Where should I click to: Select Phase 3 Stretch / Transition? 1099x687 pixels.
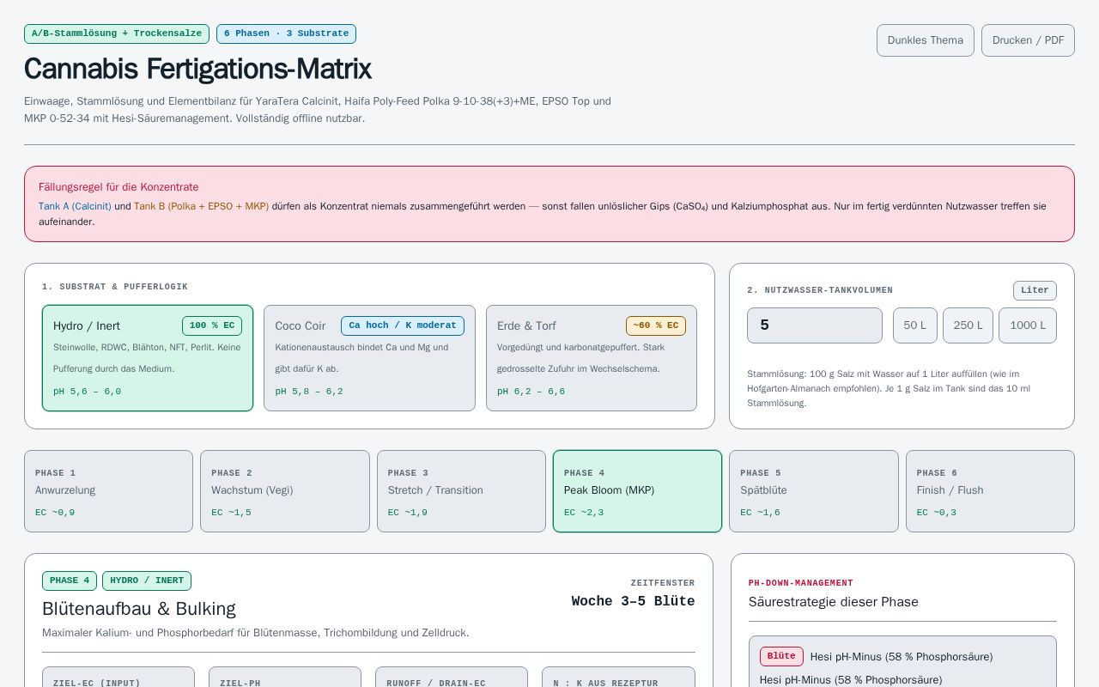(461, 491)
